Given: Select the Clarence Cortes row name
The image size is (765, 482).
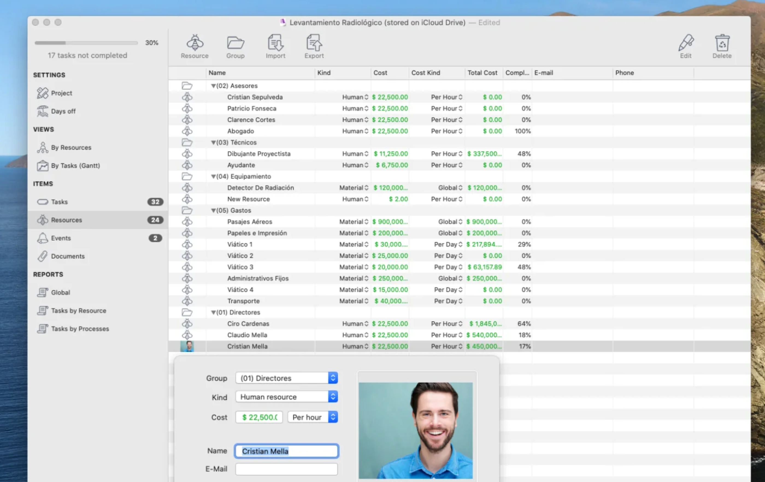Looking at the screenshot, I should coord(251,120).
